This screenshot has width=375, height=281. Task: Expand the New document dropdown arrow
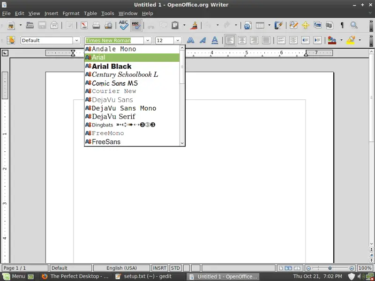[x=21, y=25]
